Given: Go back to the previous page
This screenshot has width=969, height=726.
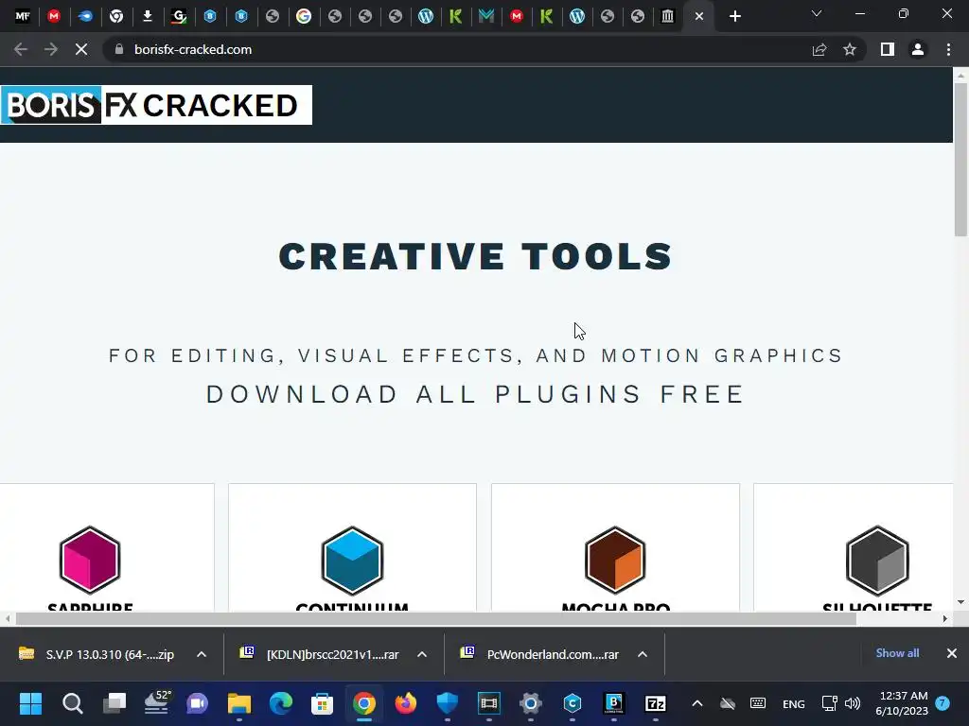Looking at the screenshot, I should (21, 49).
